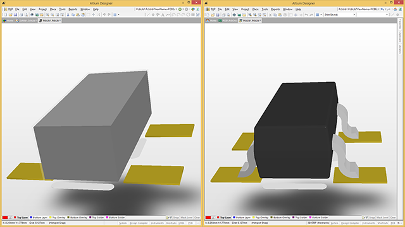Open System panel button in left status bar
This screenshot has width=405, height=227.
click(123, 223)
